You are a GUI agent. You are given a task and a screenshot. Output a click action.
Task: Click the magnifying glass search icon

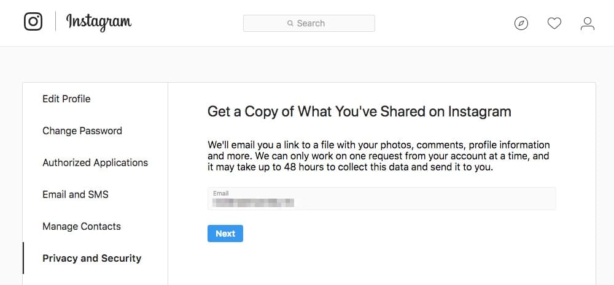click(290, 23)
